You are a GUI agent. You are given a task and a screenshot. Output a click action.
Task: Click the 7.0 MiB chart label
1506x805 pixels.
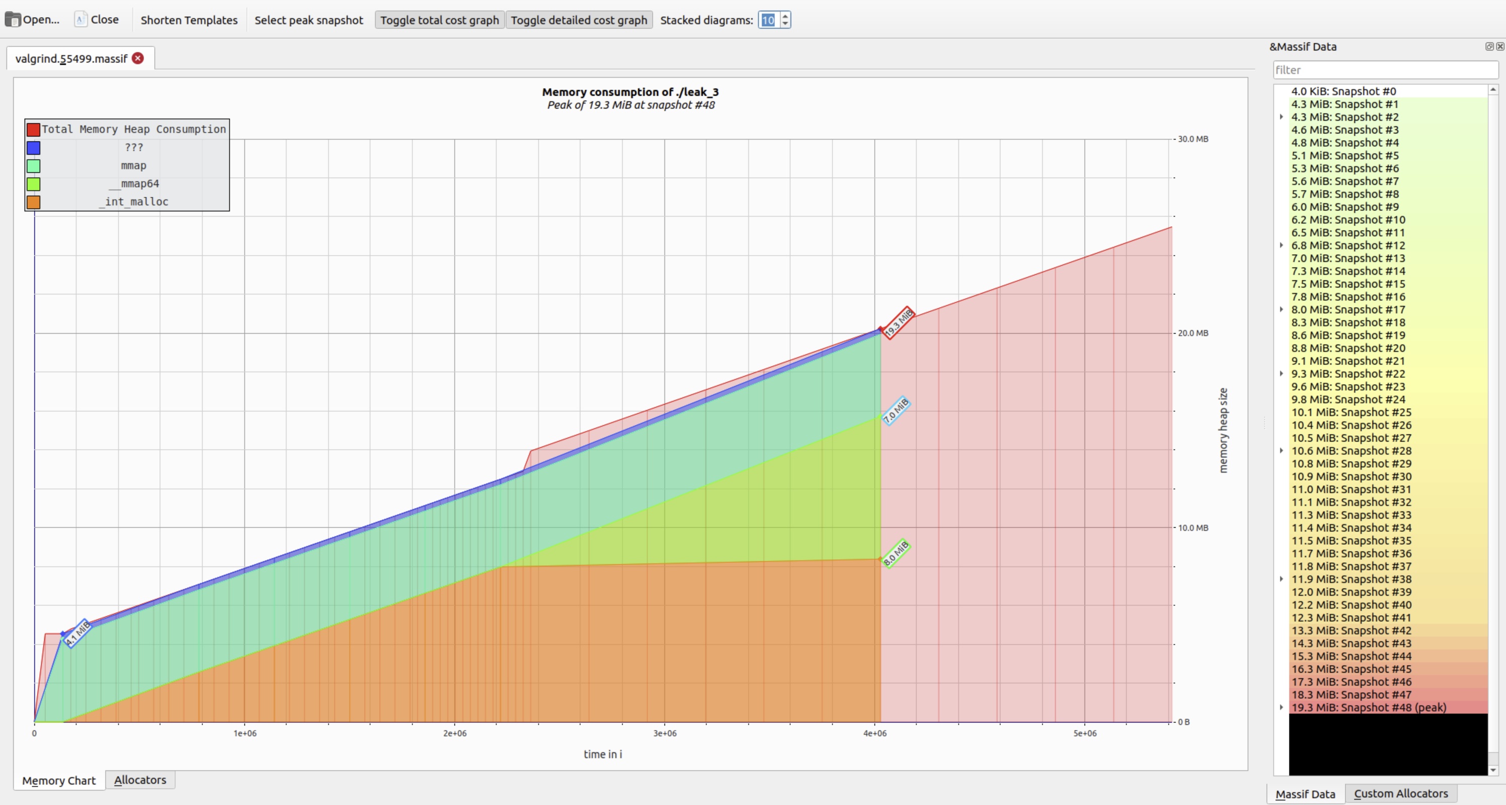tap(896, 411)
